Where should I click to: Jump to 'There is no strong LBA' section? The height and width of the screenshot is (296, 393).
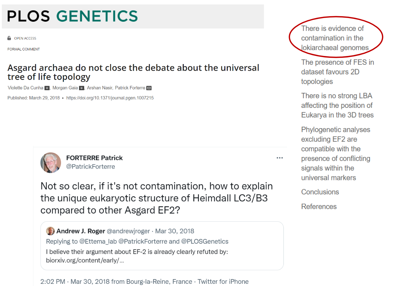pyautogui.click(x=337, y=105)
